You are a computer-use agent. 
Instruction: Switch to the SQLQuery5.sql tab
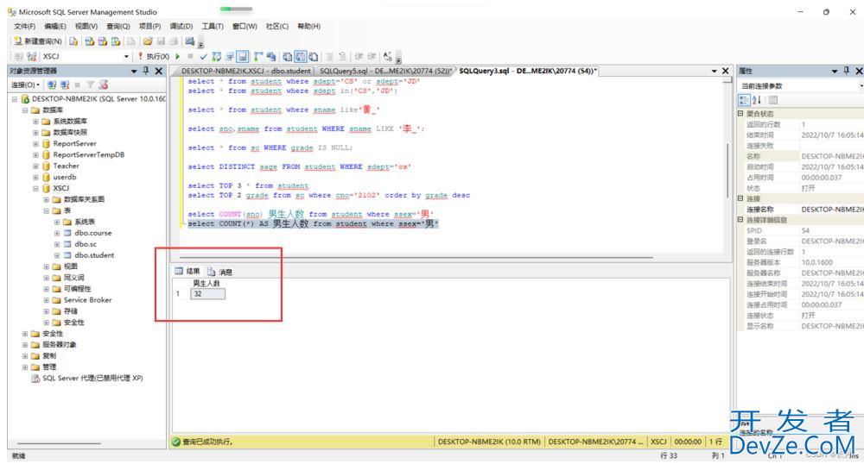[385, 71]
